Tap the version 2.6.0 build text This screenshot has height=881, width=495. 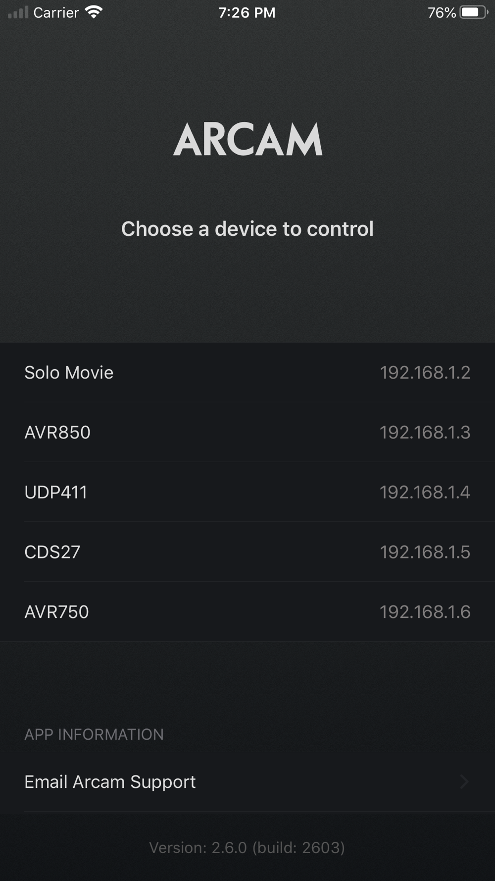pos(247,848)
